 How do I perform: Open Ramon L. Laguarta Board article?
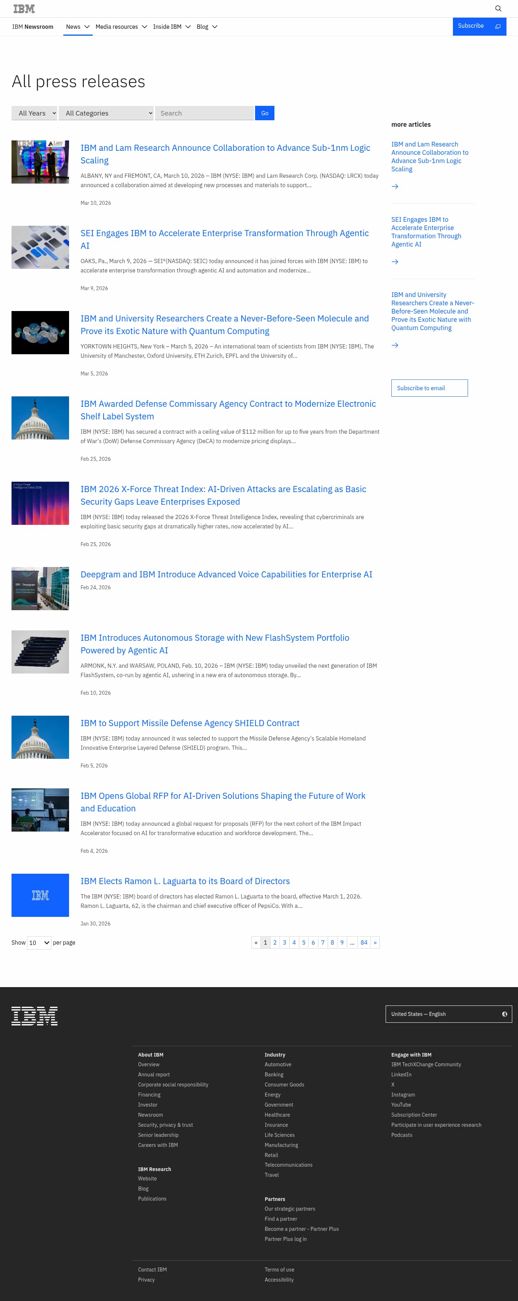click(x=185, y=881)
